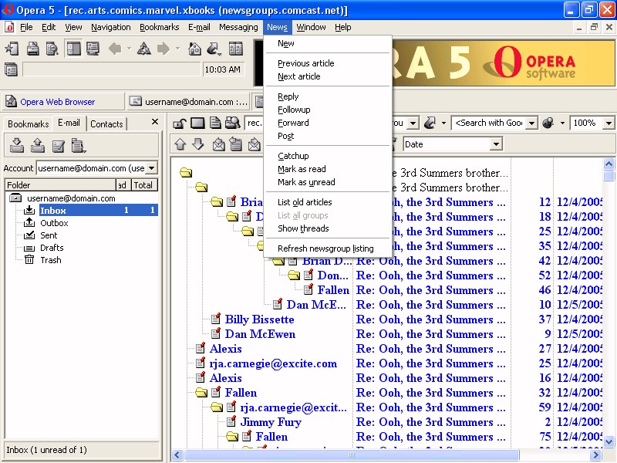The width and height of the screenshot is (617, 463).
Task: Click the new window star icon
Action: pos(12,49)
